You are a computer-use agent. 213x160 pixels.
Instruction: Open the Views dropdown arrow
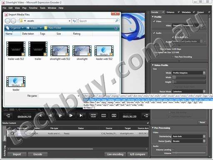coord(41,28)
